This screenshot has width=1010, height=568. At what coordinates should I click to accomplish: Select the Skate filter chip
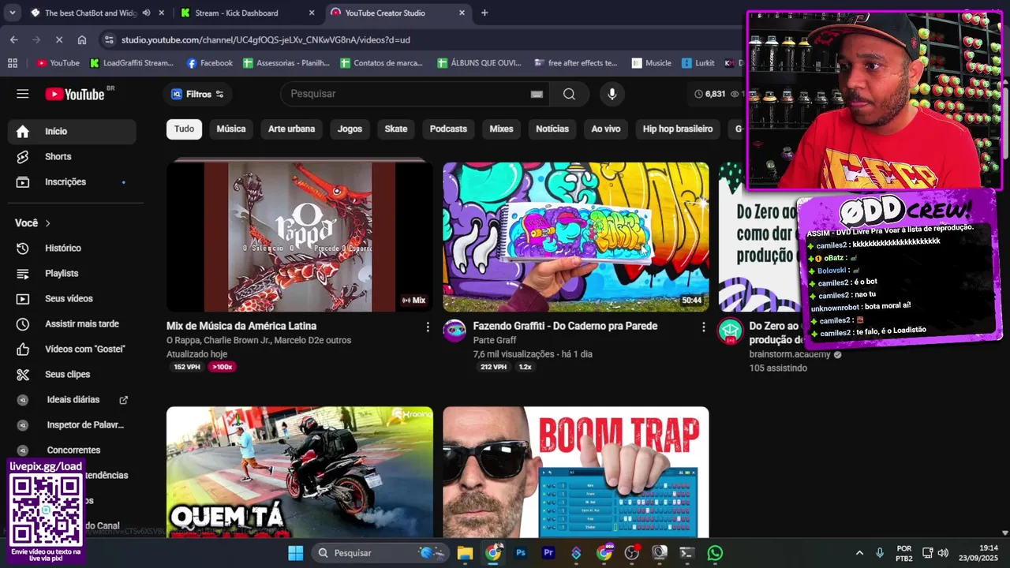pos(396,129)
